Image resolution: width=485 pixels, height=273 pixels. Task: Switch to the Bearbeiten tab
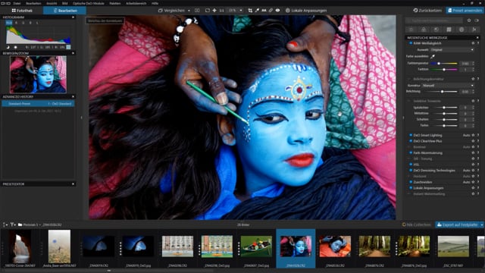click(x=65, y=11)
